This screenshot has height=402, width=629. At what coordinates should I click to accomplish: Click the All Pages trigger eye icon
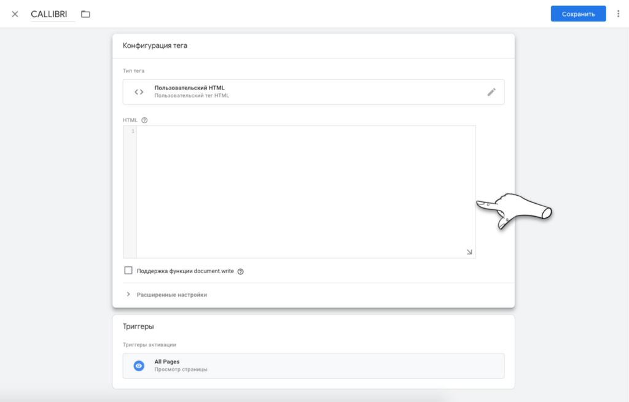point(139,366)
